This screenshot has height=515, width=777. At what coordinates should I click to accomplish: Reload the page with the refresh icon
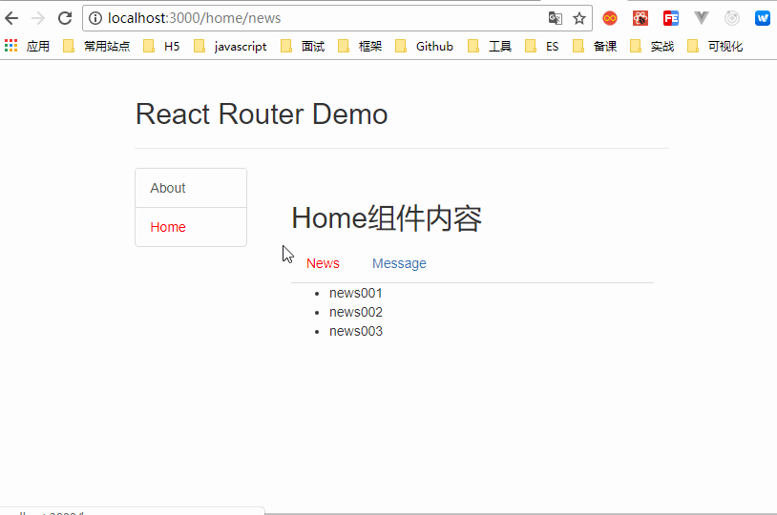click(x=65, y=18)
